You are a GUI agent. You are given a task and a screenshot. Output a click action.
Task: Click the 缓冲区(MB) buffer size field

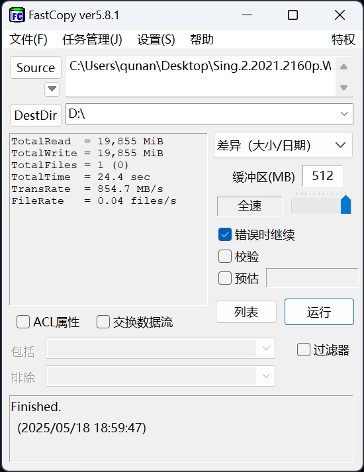(322, 176)
